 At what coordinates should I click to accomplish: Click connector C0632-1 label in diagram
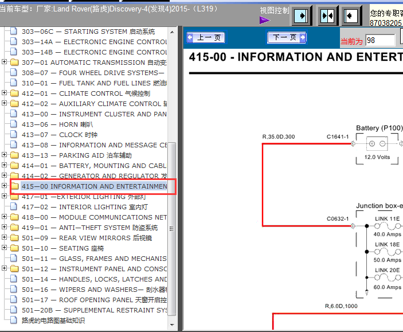click(x=338, y=219)
